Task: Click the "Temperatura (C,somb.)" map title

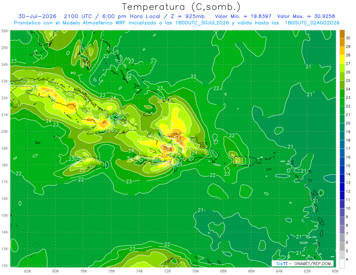Action: point(181,7)
